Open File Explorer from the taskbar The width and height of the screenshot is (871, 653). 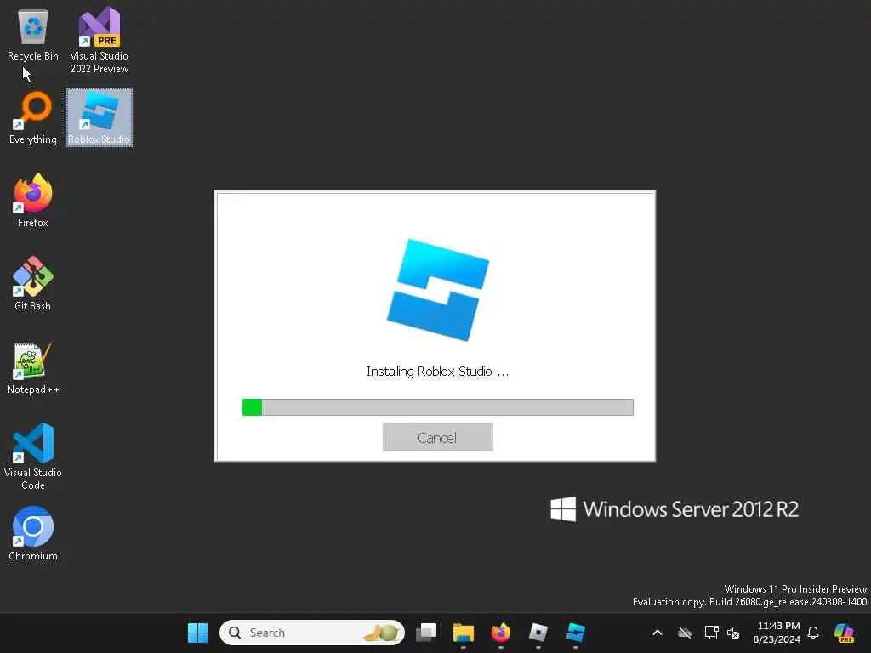point(464,633)
